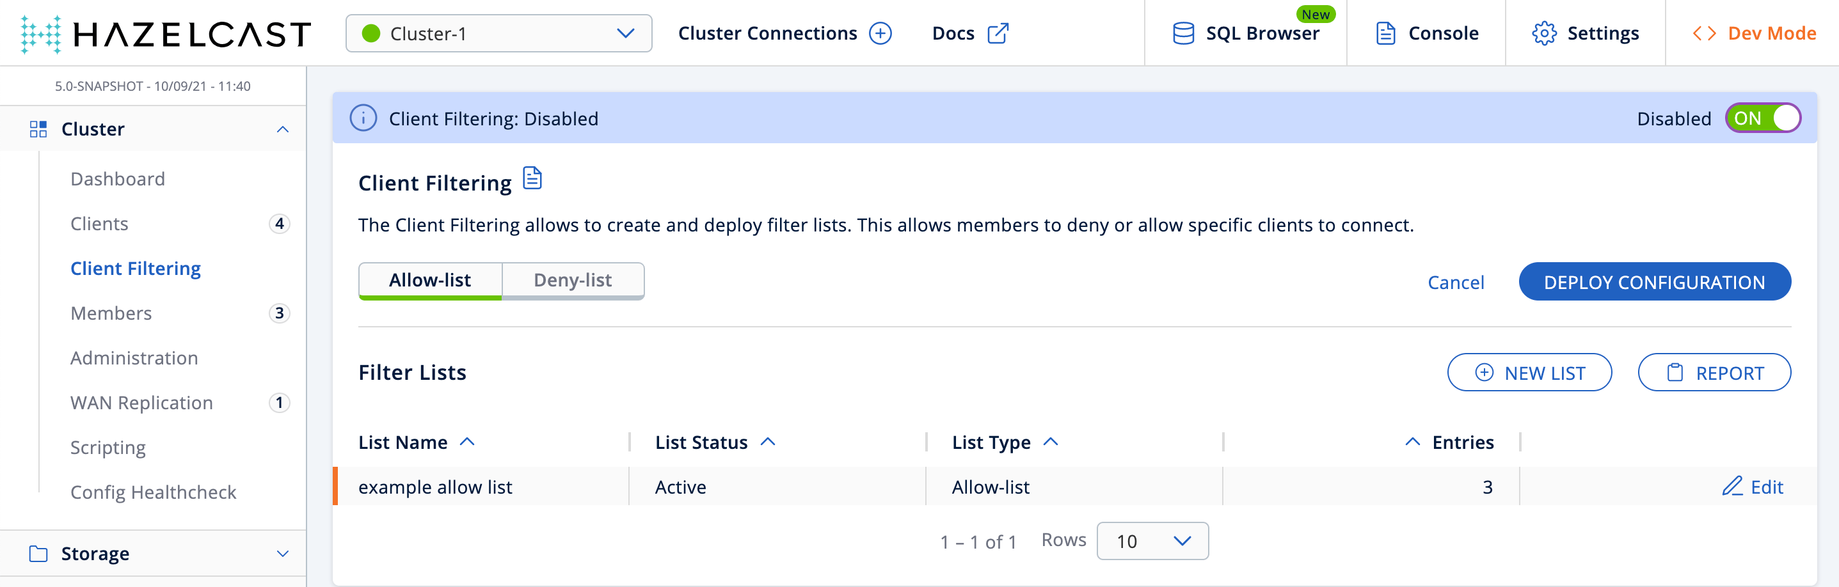Click the DEPLOY CONFIGURATION button
1839x587 pixels.
click(1655, 282)
